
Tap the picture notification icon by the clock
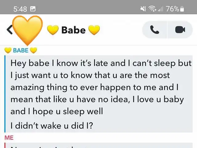[33, 9]
